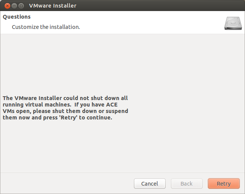The image size is (245, 194).
Task: Click the first line of the warning message
Action: pos(65,98)
